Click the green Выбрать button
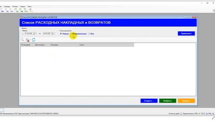The image size is (215, 121). pyautogui.click(x=168, y=101)
